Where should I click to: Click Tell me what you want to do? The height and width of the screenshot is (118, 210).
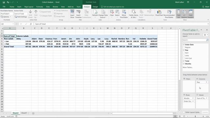pyautogui.click(x=113, y=7)
